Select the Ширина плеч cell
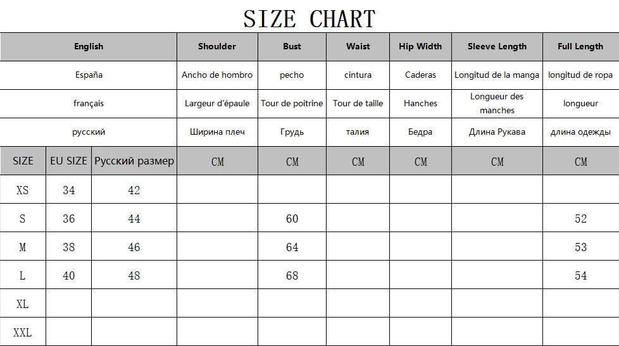This screenshot has height=346, width=619. tap(217, 132)
